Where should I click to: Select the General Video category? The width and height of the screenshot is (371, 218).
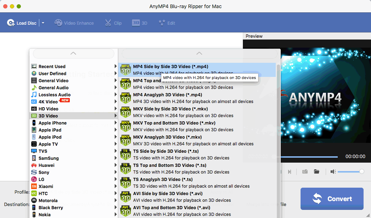tap(74, 80)
